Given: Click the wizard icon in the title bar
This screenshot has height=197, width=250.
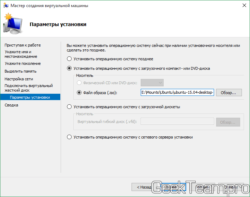Looking at the screenshot, I should [x=5, y=6].
